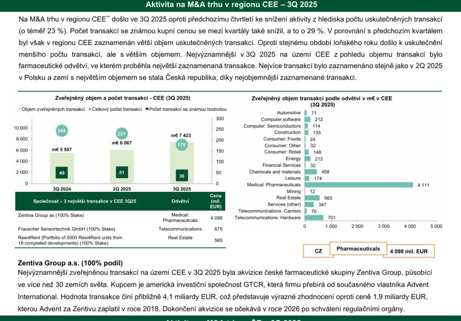Click the 179 bubble in 3Q 2025 bar
This screenshot has height=321, width=461.
(x=181, y=145)
